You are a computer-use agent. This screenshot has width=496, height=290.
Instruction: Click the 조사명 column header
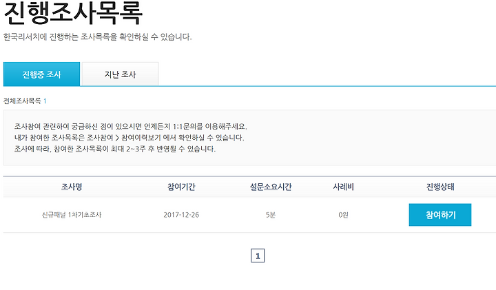pyautogui.click(x=72, y=187)
